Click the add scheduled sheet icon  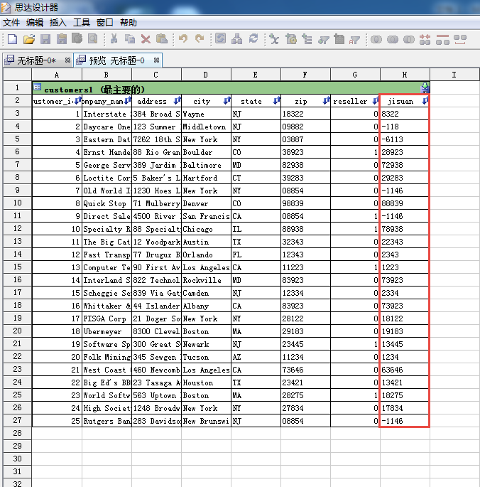pyautogui.click(x=291, y=39)
